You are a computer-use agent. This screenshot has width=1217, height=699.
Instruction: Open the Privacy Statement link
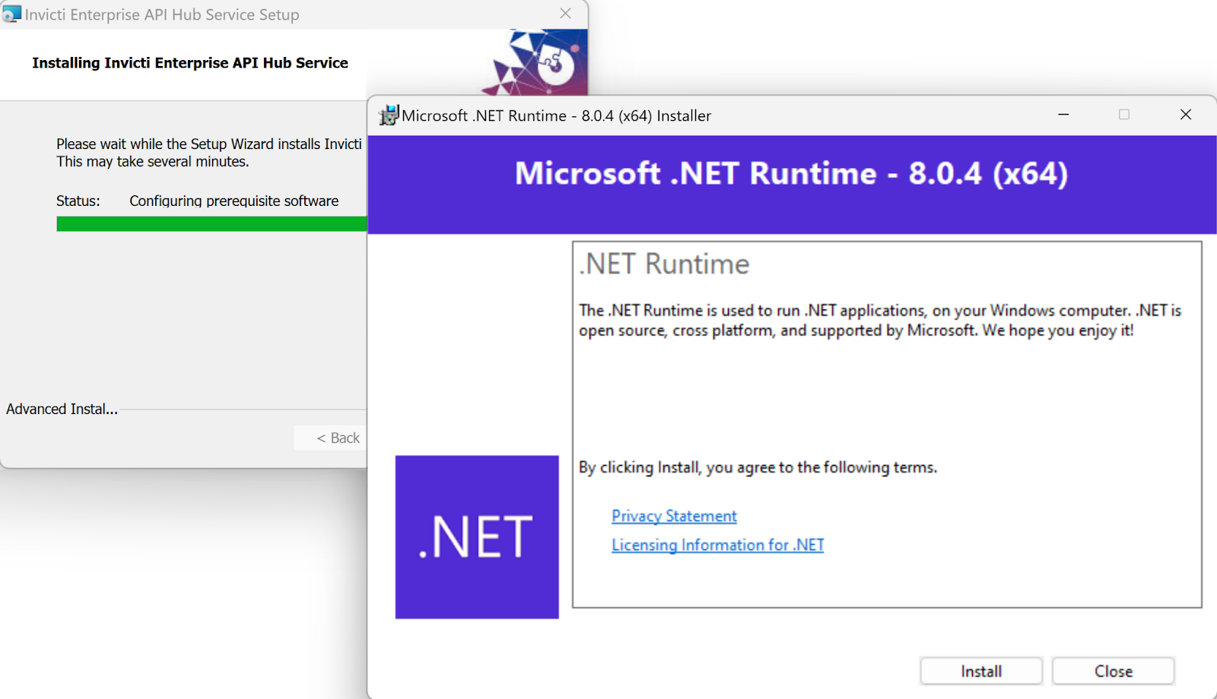673,515
